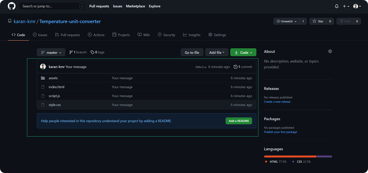
Task: Click the HTML 77.5% language label
Action: pos(276,162)
